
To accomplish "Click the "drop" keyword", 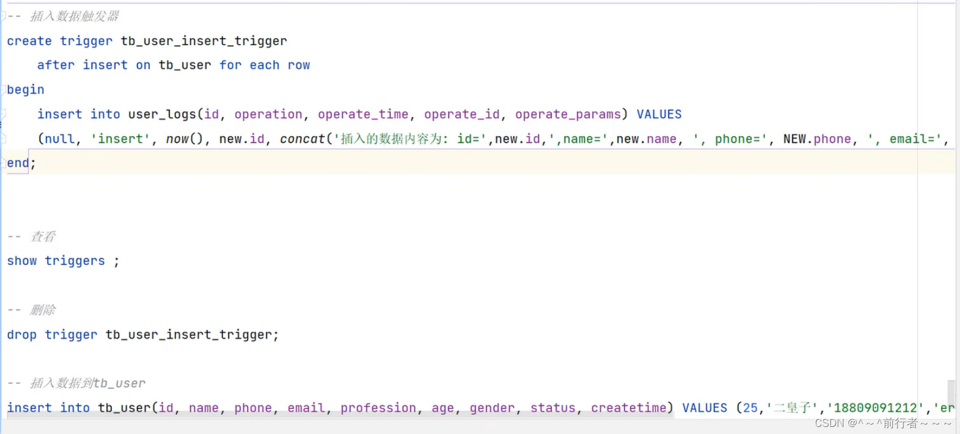I will click(22, 335).
